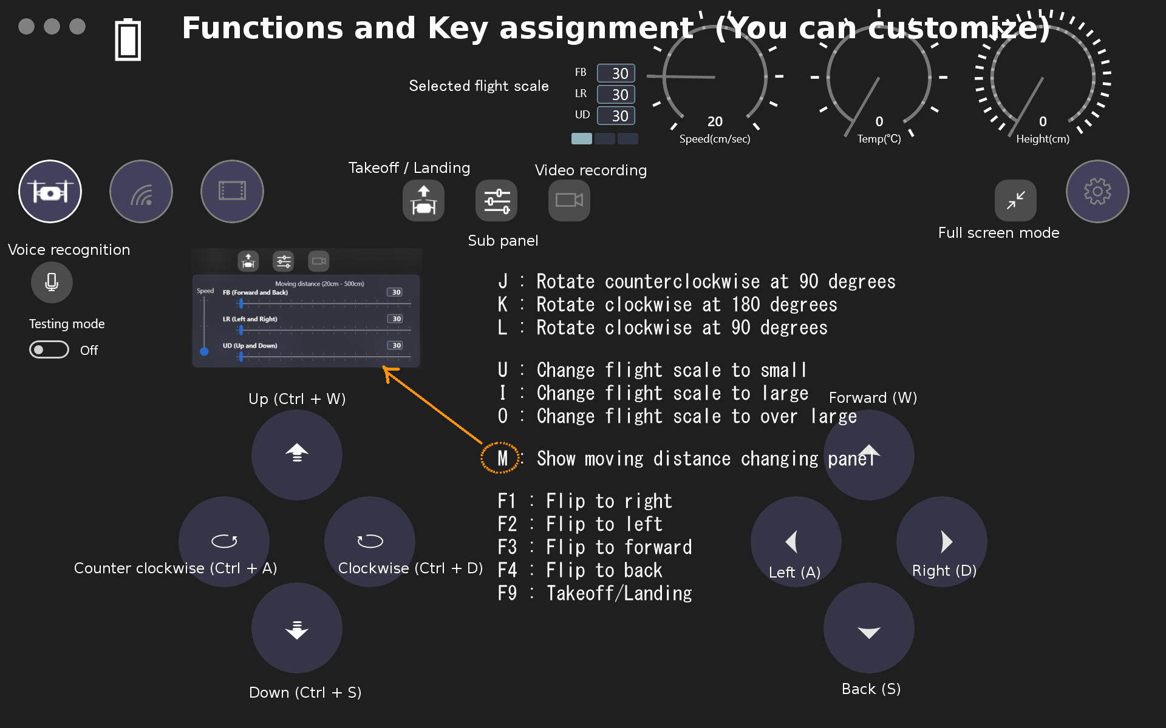The width and height of the screenshot is (1166, 728).
Task: Rotate counter clockwise with Ctrl+A button
Action: pos(224,541)
